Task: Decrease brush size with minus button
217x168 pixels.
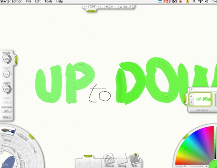Action: (1, 152)
